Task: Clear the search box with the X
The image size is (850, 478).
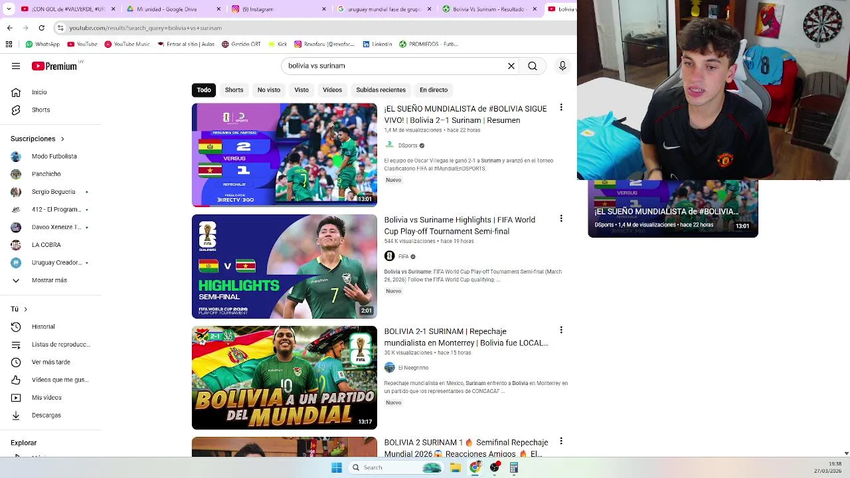Action: click(x=511, y=66)
